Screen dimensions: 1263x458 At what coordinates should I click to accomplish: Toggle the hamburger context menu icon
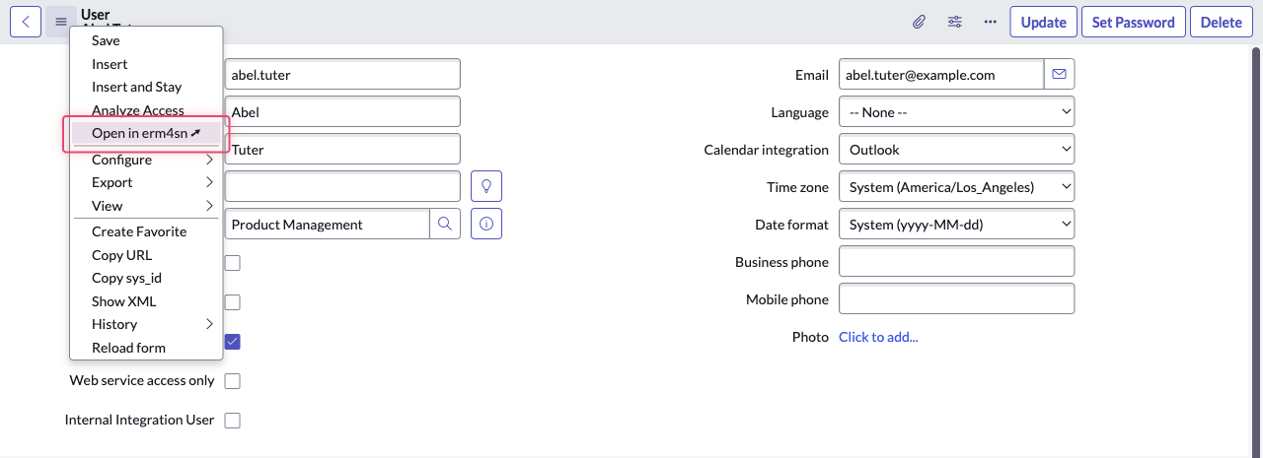pos(61,22)
